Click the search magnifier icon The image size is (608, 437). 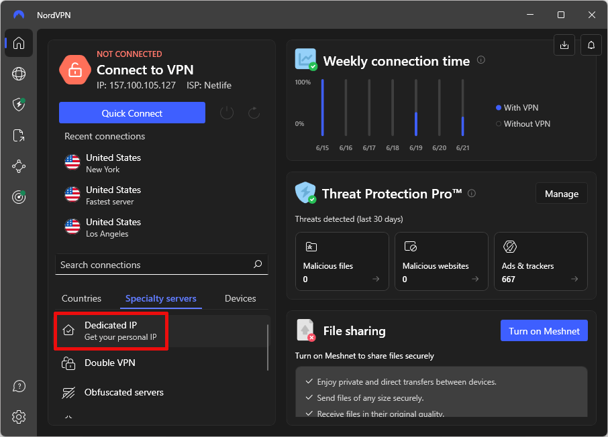pos(258,264)
